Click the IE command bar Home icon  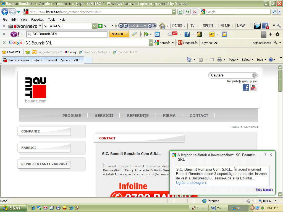[189, 60]
